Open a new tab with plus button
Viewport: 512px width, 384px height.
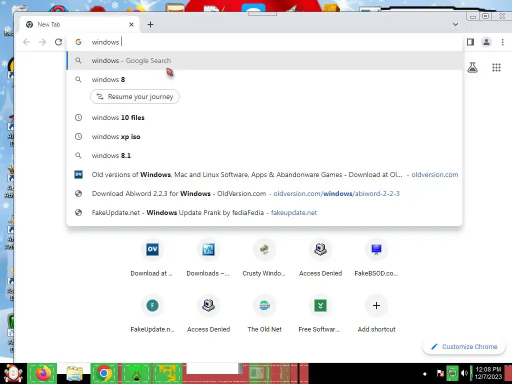coord(150,24)
